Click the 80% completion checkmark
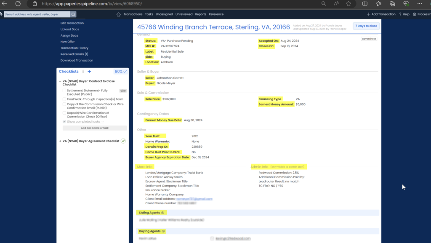The height and width of the screenshot is (243, 431). (x=125, y=72)
